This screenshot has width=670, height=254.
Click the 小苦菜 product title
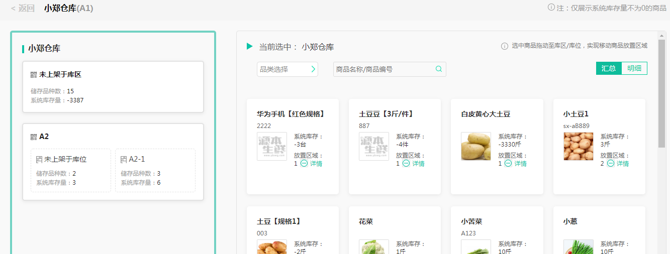(471, 221)
